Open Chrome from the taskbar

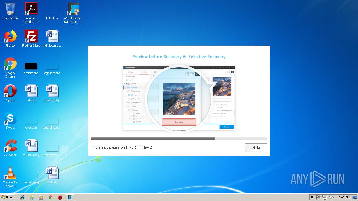pos(50,197)
